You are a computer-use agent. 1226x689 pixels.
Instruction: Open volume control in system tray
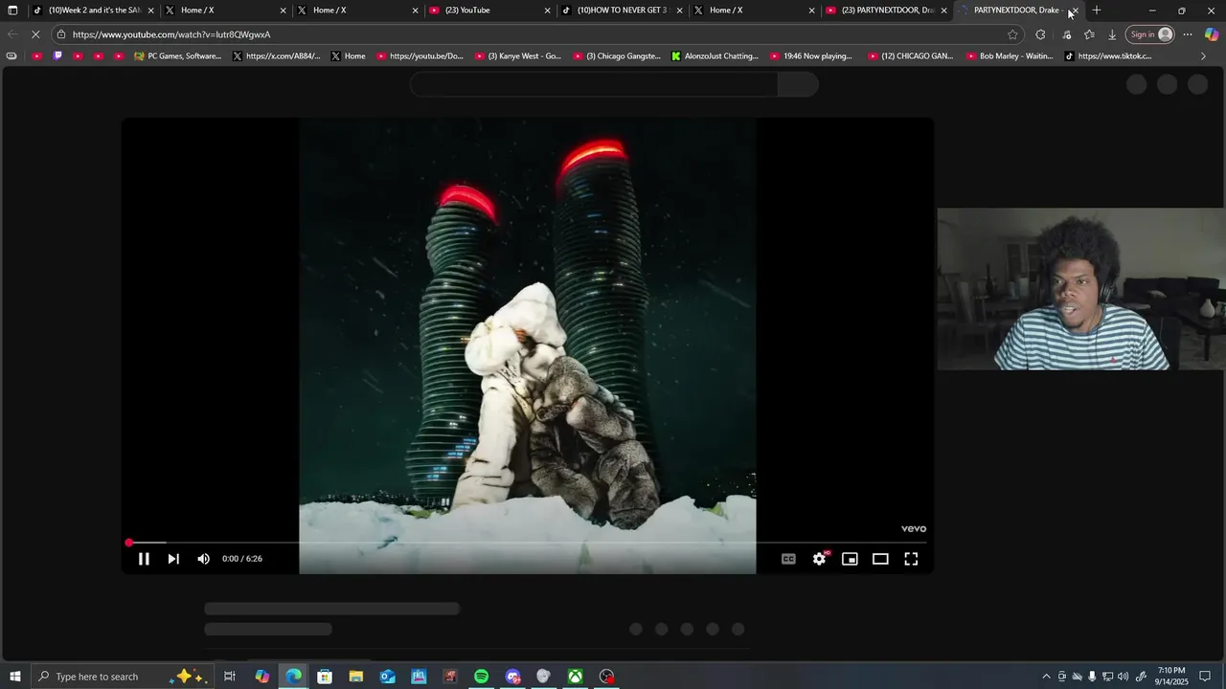[1123, 677]
